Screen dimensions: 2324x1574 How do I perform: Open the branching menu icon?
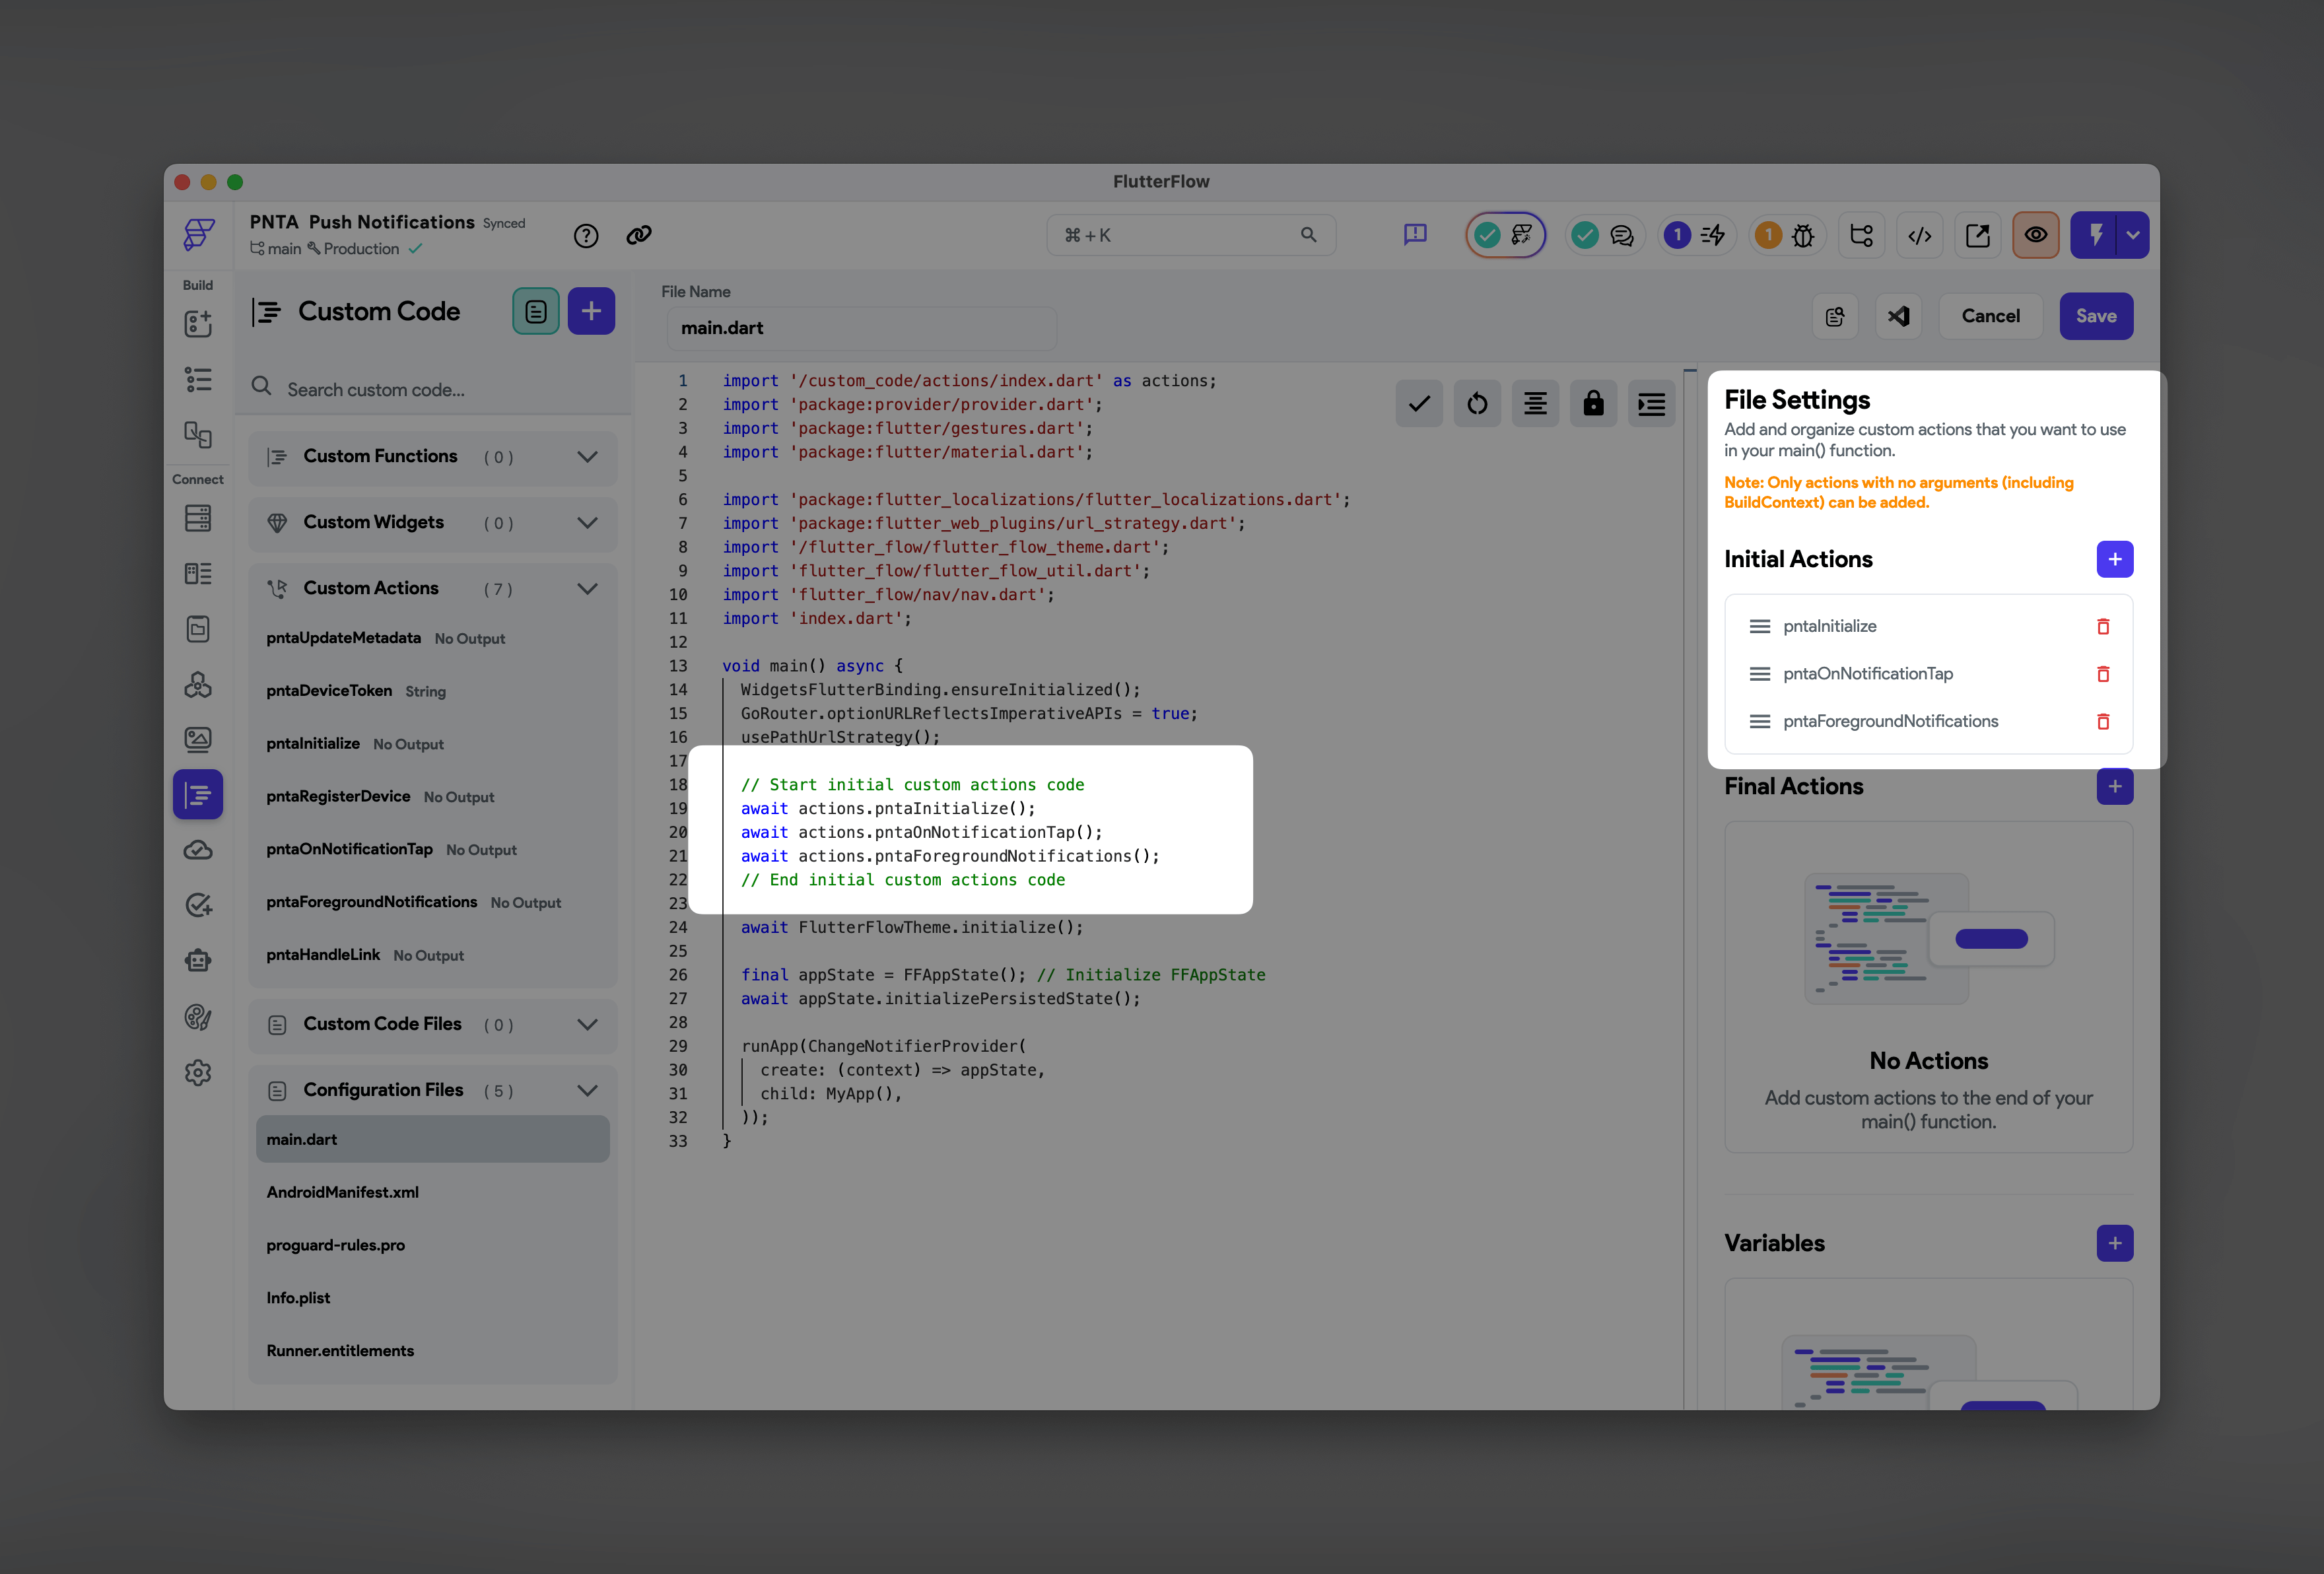[x=1862, y=235]
